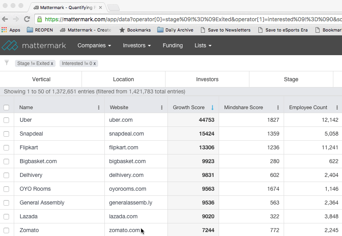Visit lazada.com website link
This screenshot has width=342, height=236.
(x=123, y=216)
